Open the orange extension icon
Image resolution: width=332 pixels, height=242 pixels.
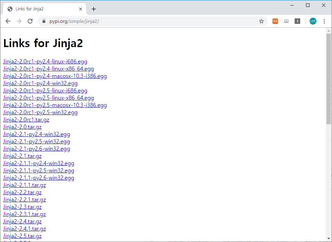pos(275,21)
